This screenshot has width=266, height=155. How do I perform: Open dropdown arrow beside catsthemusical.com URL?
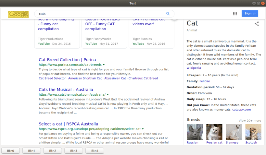[108, 95]
